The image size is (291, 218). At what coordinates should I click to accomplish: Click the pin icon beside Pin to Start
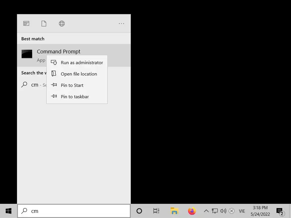point(54,85)
